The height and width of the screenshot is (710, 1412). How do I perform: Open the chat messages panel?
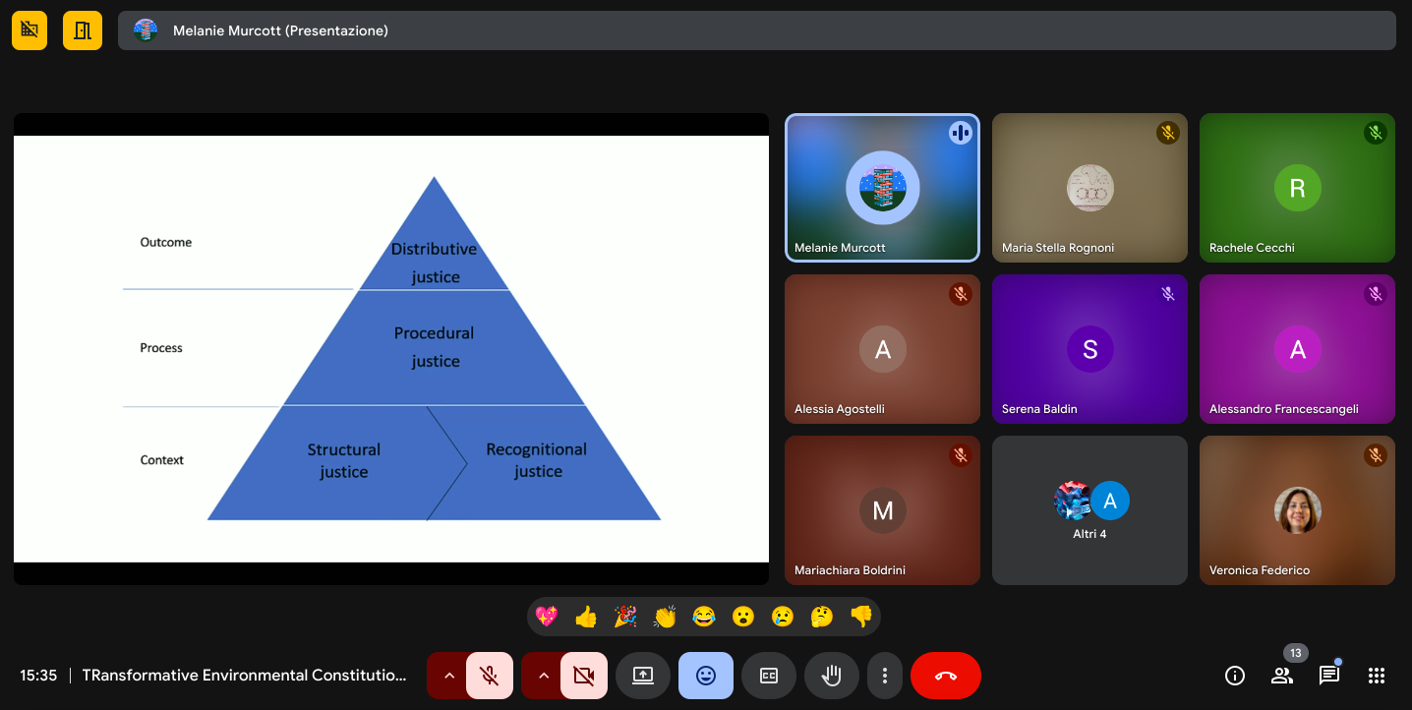point(1328,676)
